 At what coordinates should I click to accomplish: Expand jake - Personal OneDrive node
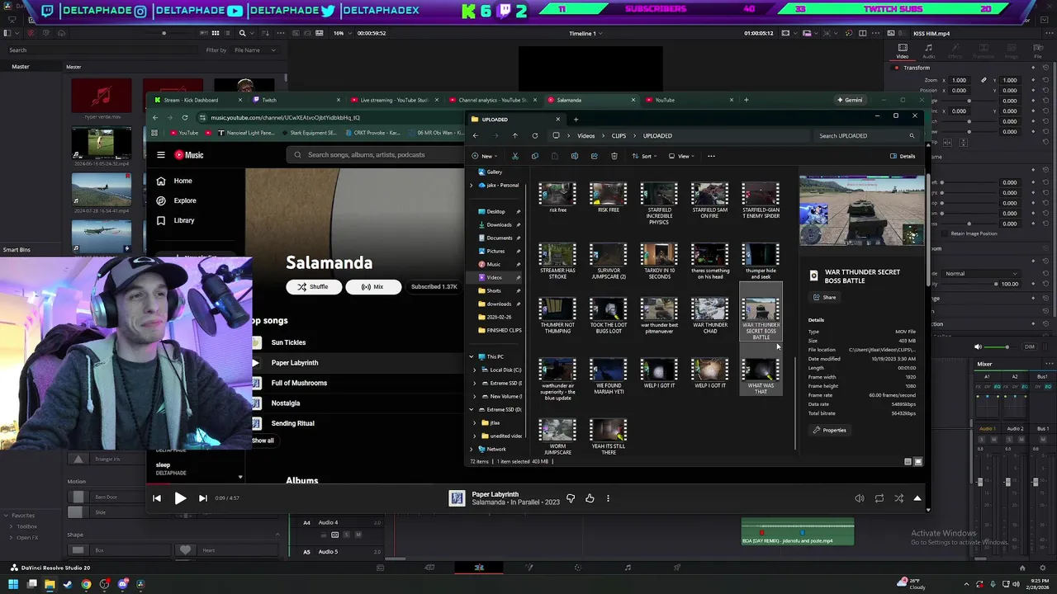click(472, 185)
